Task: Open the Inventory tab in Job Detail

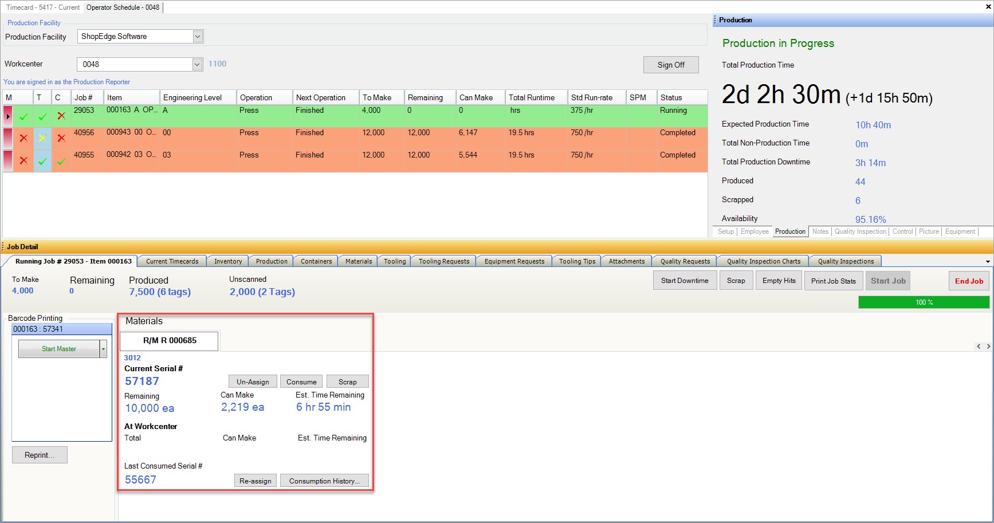Action: click(228, 261)
